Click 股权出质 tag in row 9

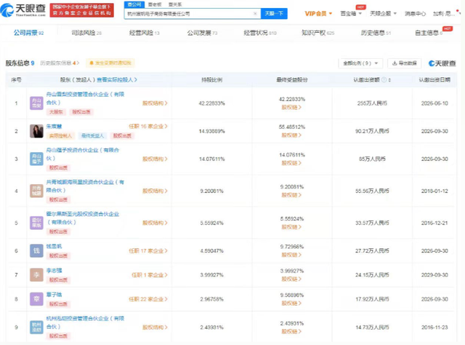[x=58, y=336]
